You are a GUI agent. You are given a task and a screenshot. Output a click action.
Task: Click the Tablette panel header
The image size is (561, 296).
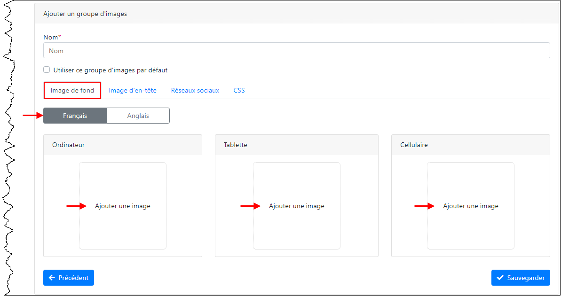coord(235,145)
